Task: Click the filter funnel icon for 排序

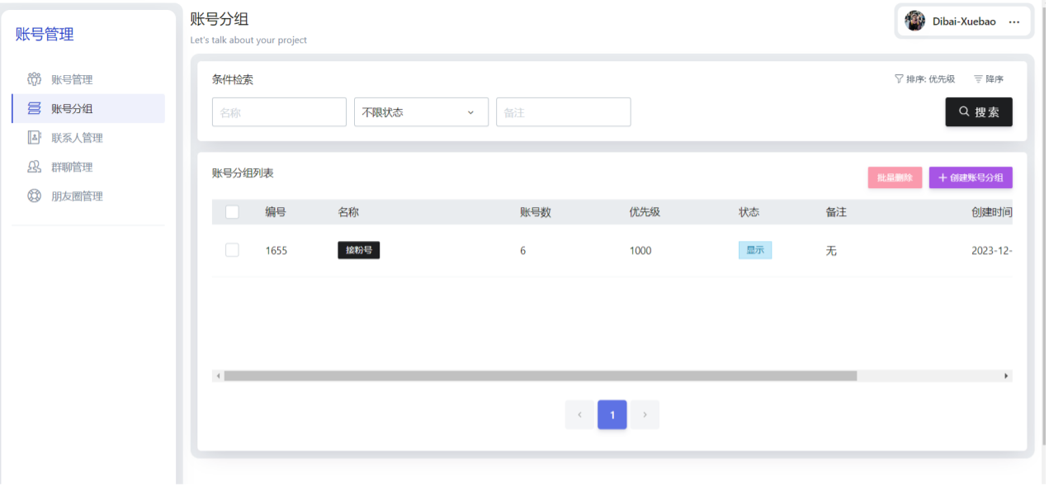Action: 899,79
